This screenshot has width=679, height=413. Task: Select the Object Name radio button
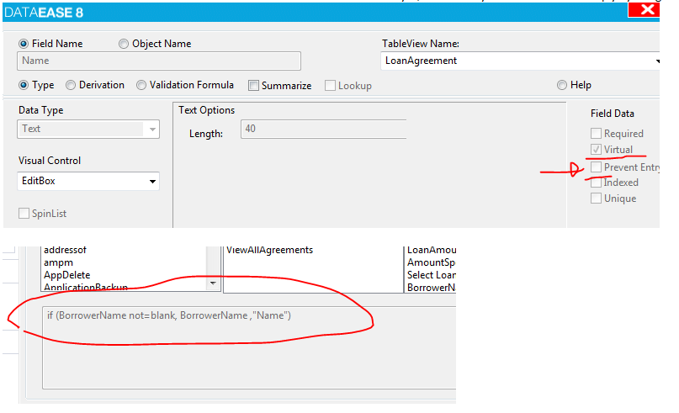click(x=124, y=44)
